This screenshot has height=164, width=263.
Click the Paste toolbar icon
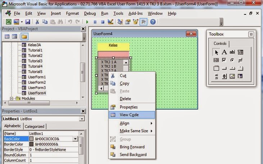[x=53, y=22]
